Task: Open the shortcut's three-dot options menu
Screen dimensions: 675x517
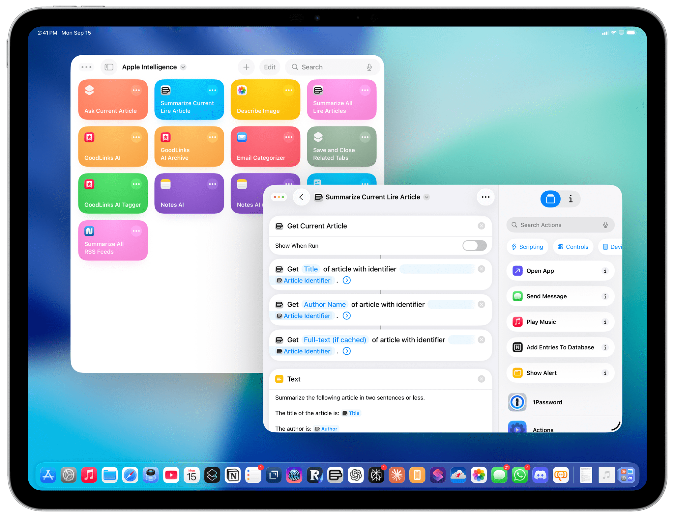Action: pyautogui.click(x=485, y=197)
